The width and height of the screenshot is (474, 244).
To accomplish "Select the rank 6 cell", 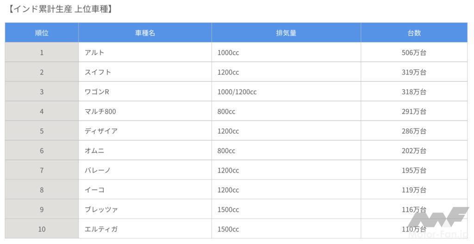I will [42, 151].
